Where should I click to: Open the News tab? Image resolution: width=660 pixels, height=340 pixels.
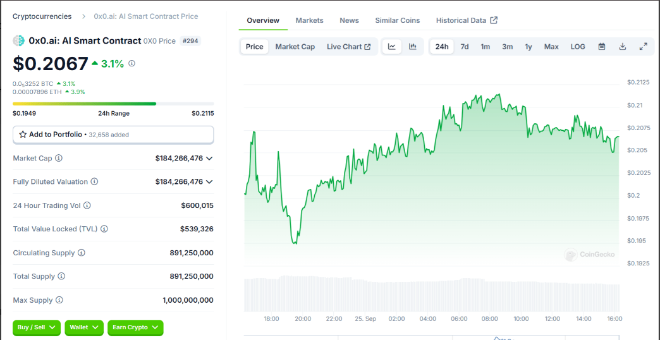[350, 20]
